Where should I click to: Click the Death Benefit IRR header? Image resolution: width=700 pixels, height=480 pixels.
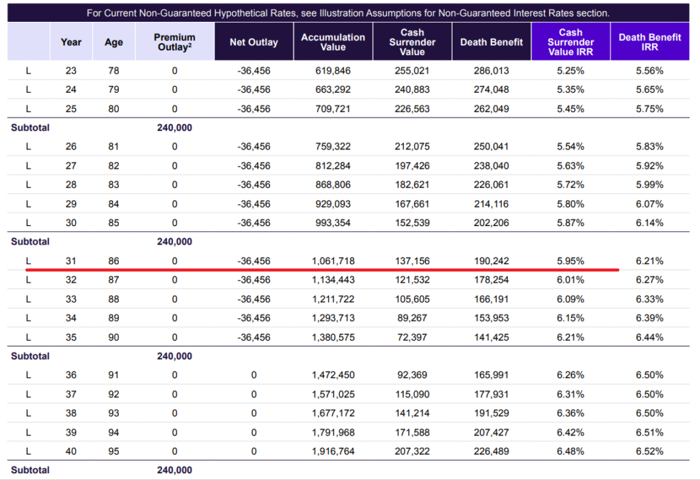point(650,42)
